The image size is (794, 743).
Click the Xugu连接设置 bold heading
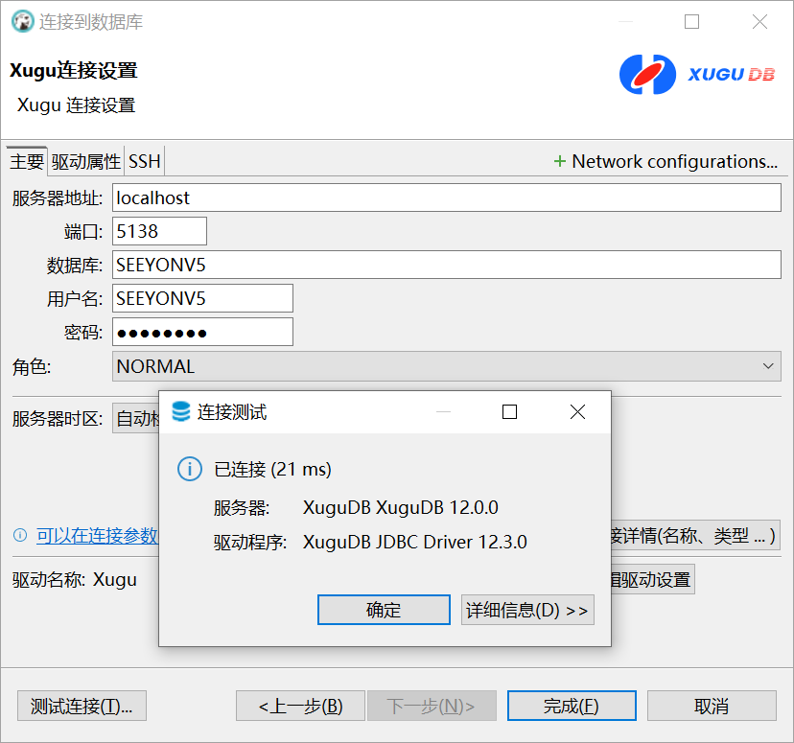tap(74, 70)
